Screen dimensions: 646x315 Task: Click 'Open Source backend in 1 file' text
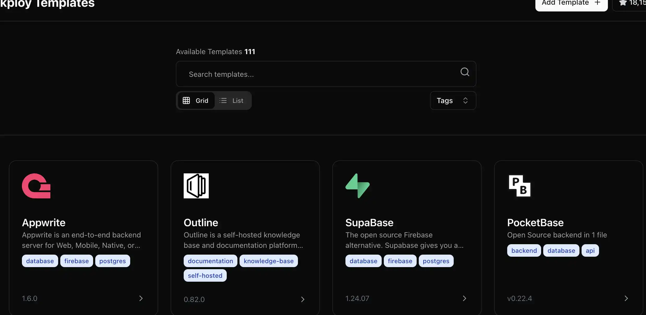[x=557, y=235]
